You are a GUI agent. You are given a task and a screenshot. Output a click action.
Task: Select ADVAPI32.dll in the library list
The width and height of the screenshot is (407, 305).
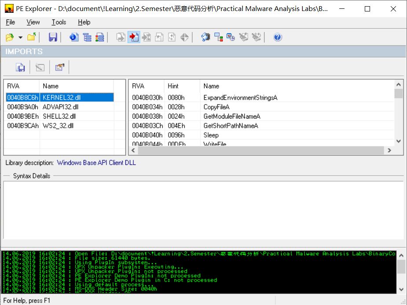(60, 107)
